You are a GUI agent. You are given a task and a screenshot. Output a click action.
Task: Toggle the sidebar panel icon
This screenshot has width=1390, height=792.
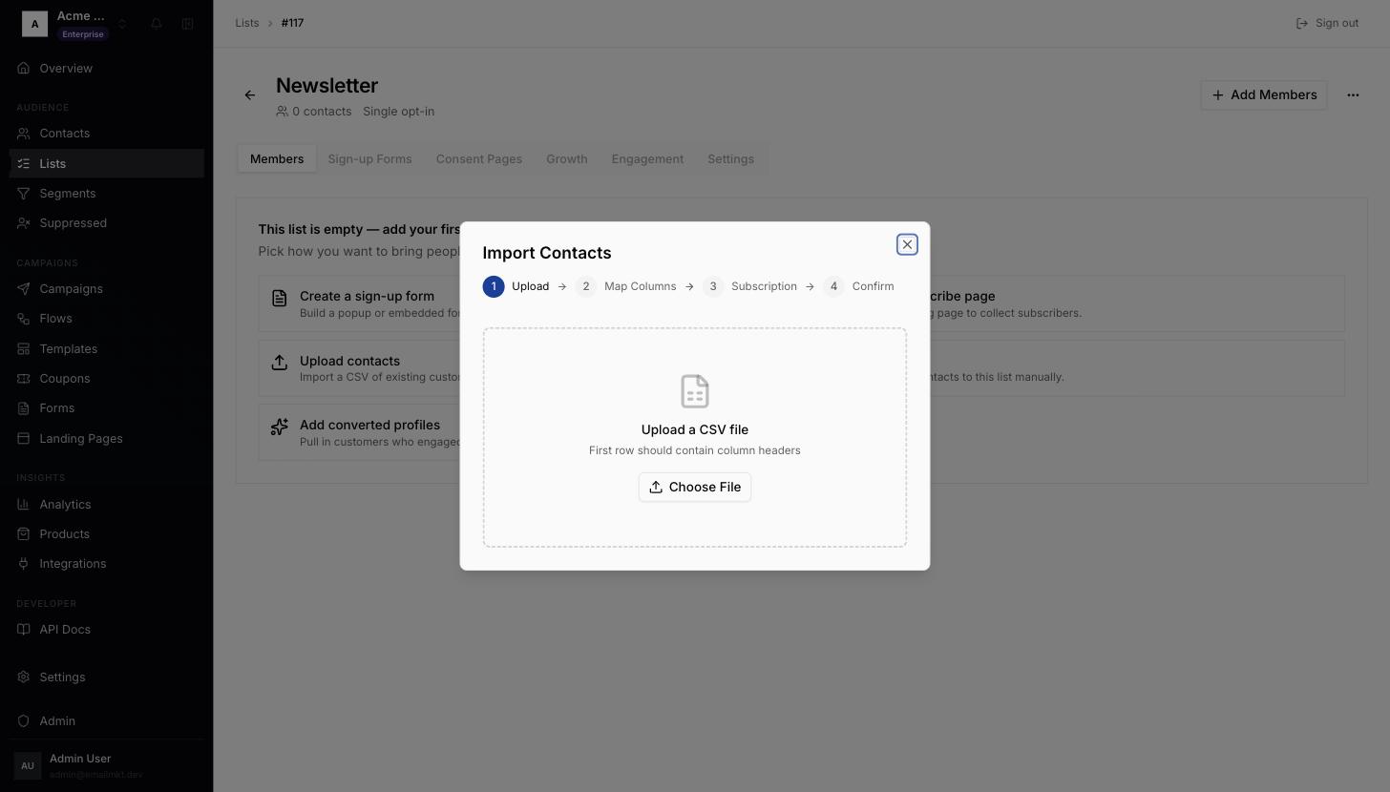tap(187, 23)
